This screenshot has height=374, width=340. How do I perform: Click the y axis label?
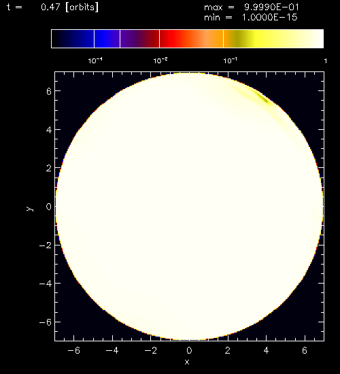[x=29, y=209]
